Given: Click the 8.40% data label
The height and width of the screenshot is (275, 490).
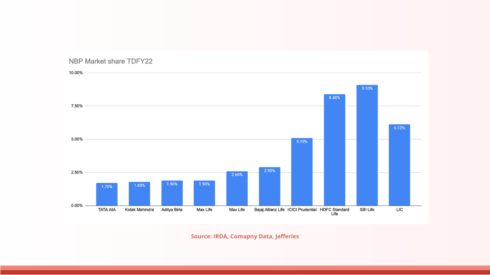Looking at the screenshot, I should click(x=335, y=98).
